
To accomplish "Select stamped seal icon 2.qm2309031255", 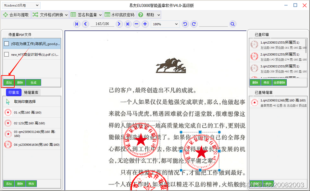I will pyautogui.click(x=254, y=56).
